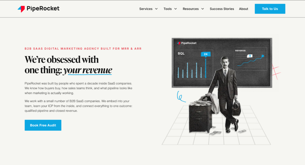Expand the Tools chevron arrow
This screenshot has height=165, width=305.
[175, 9]
